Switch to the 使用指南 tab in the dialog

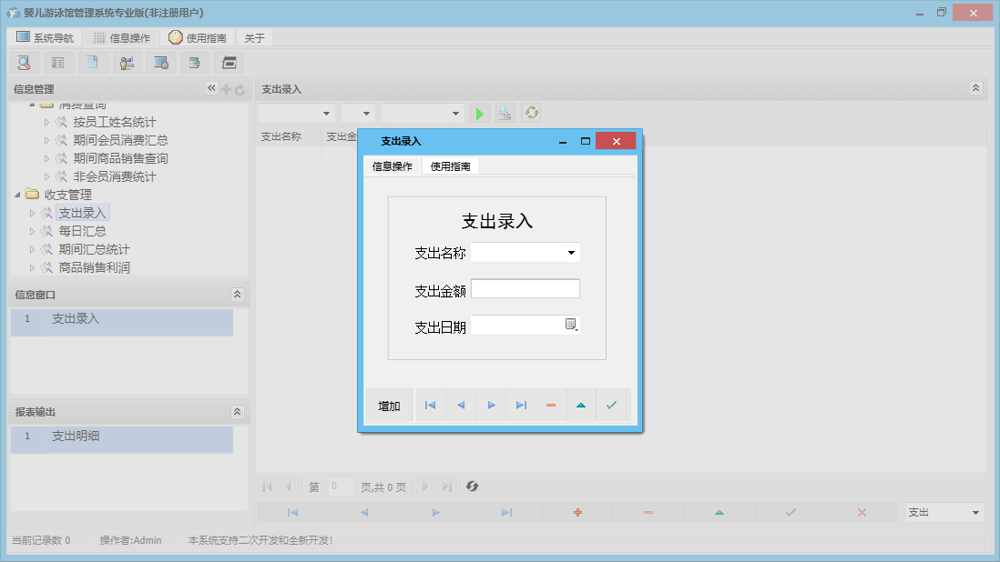pos(450,166)
